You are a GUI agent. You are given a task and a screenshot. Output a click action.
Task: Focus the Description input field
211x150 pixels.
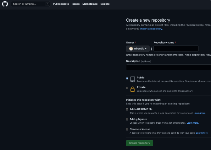point(169,67)
